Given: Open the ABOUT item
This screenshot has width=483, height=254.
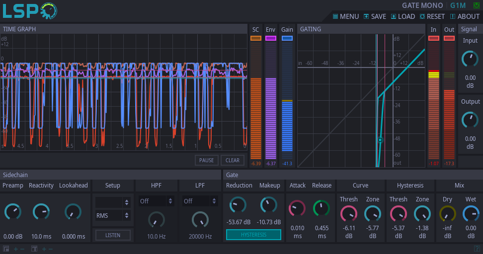Looking at the screenshot, I should coord(465,16).
